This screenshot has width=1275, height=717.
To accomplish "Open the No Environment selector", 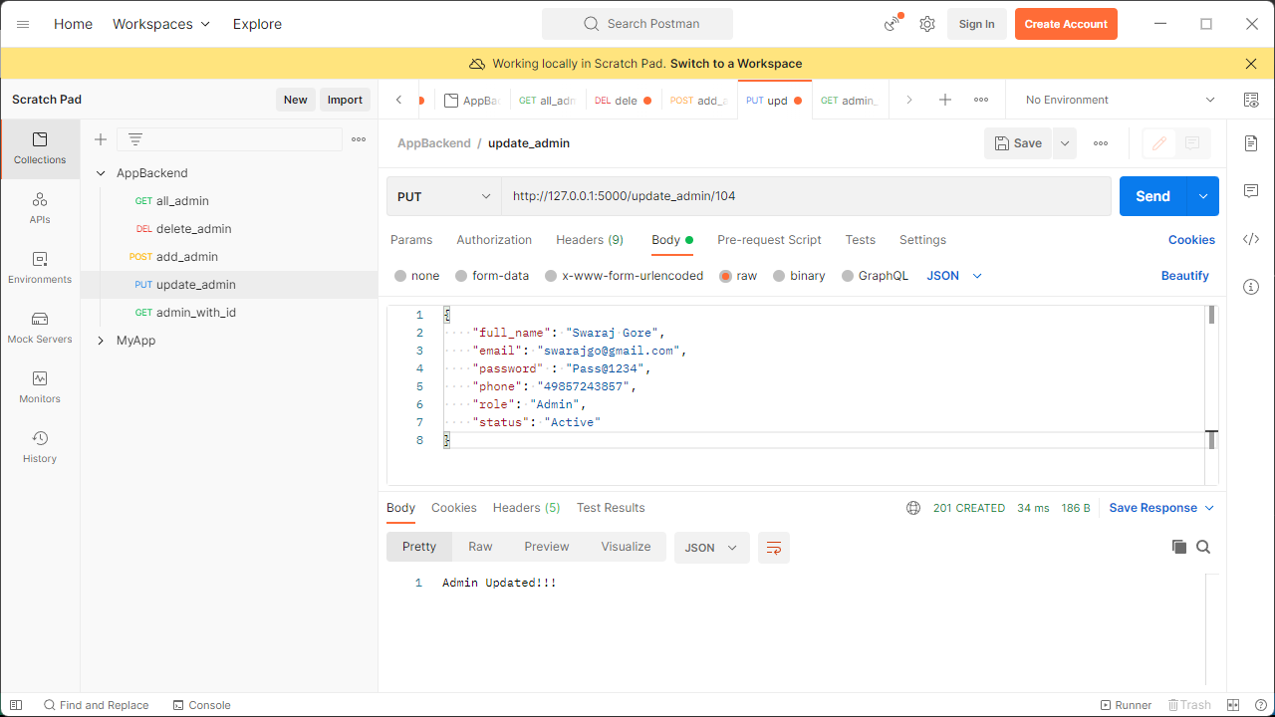I will click(x=1120, y=100).
